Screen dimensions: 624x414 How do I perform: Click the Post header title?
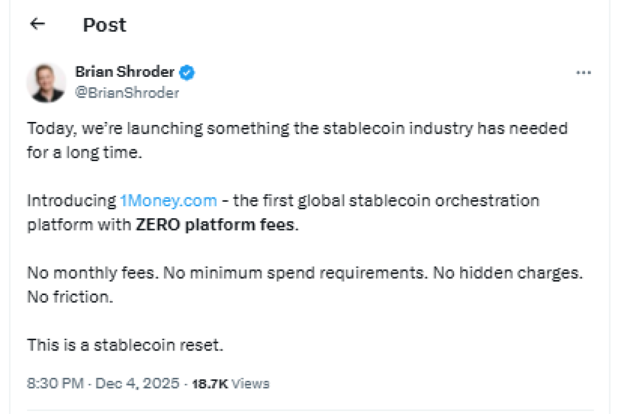tap(104, 25)
